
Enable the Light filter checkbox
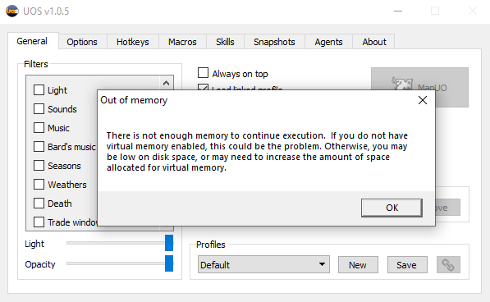(39, 90)
